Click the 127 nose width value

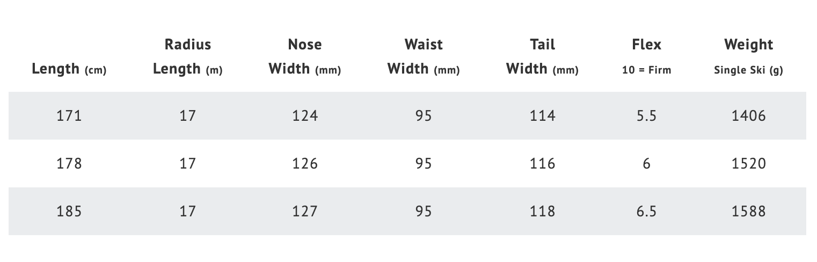[305, 212]
